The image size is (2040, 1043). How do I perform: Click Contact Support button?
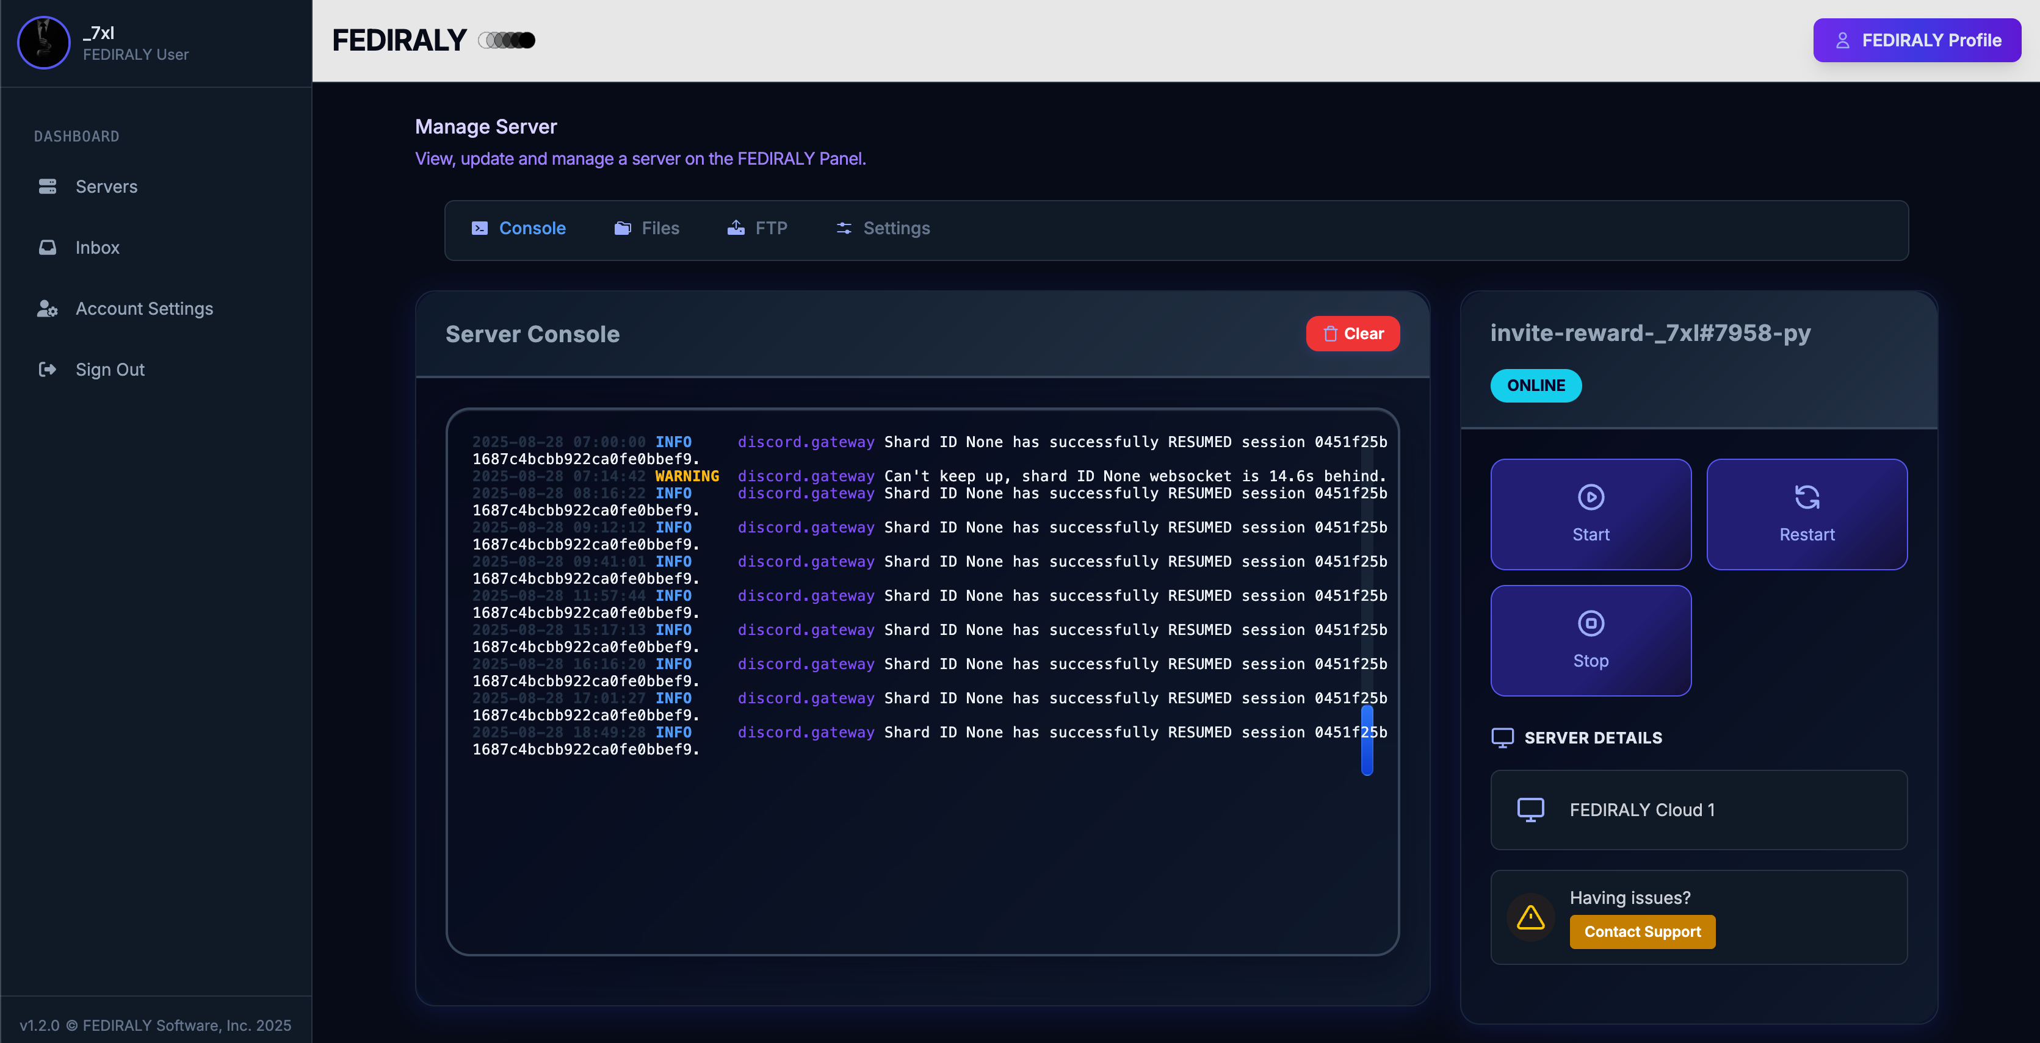click(x=1643, y=932)
